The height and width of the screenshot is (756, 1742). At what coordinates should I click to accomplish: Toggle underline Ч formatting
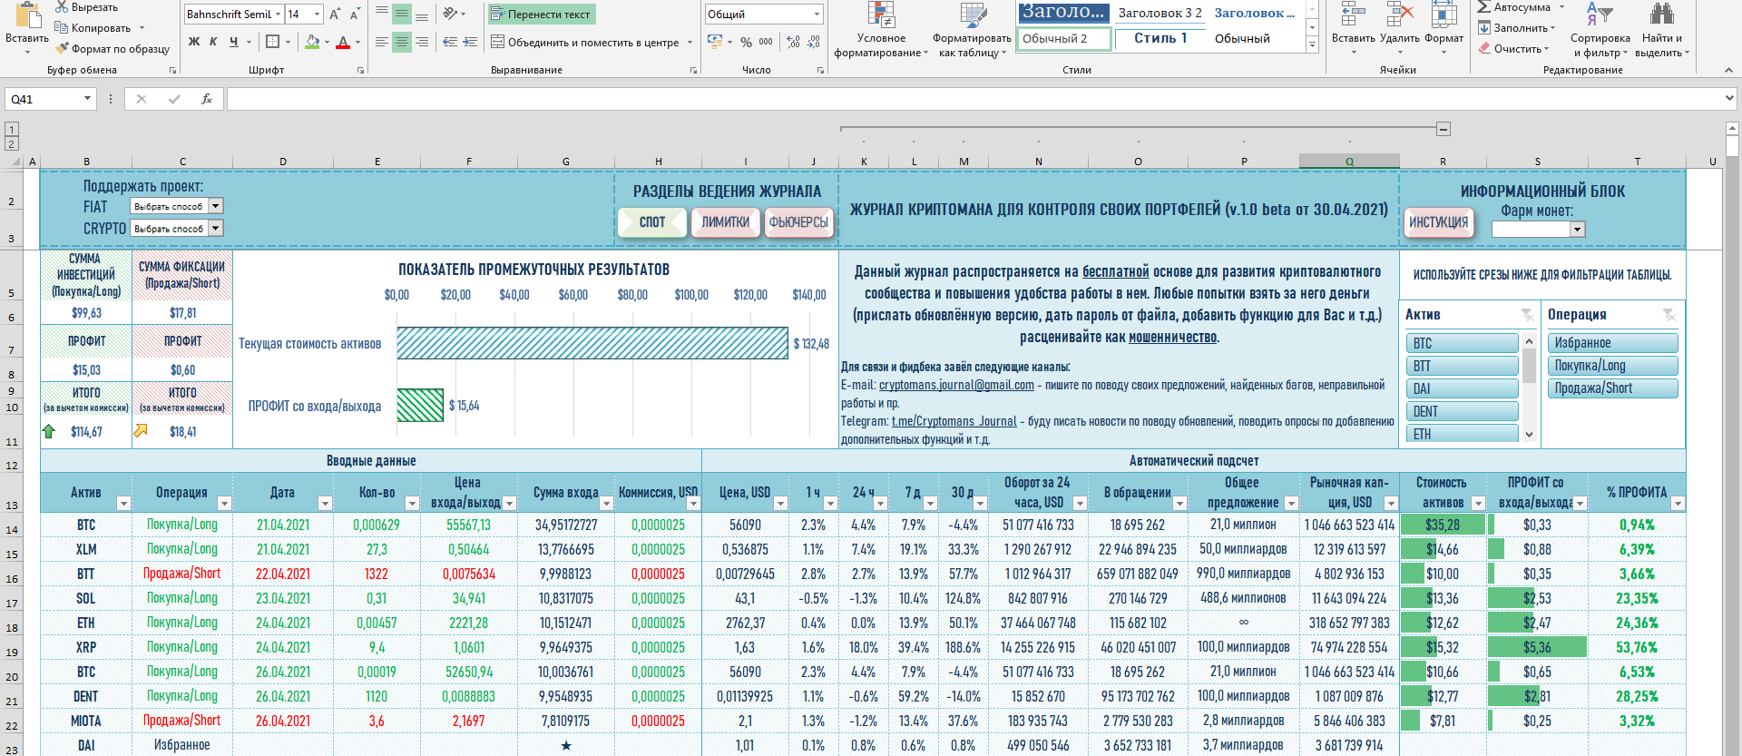(234, 42)
